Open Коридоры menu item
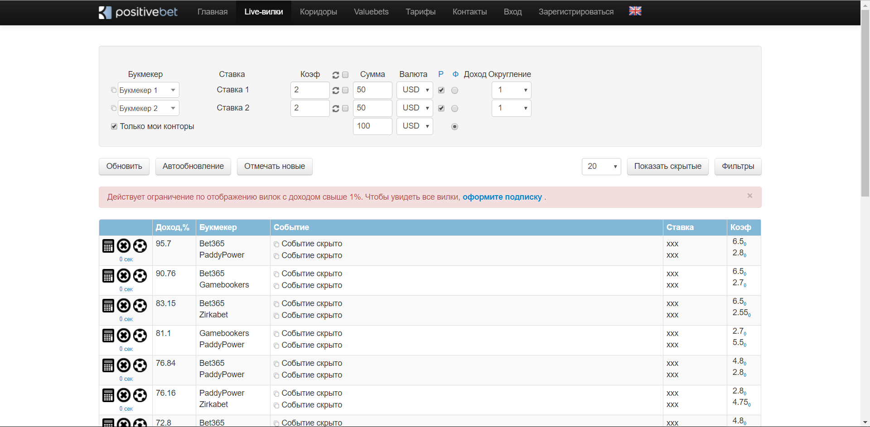The width and height of the screenshot is (870, 427). [x=319, y=12]
